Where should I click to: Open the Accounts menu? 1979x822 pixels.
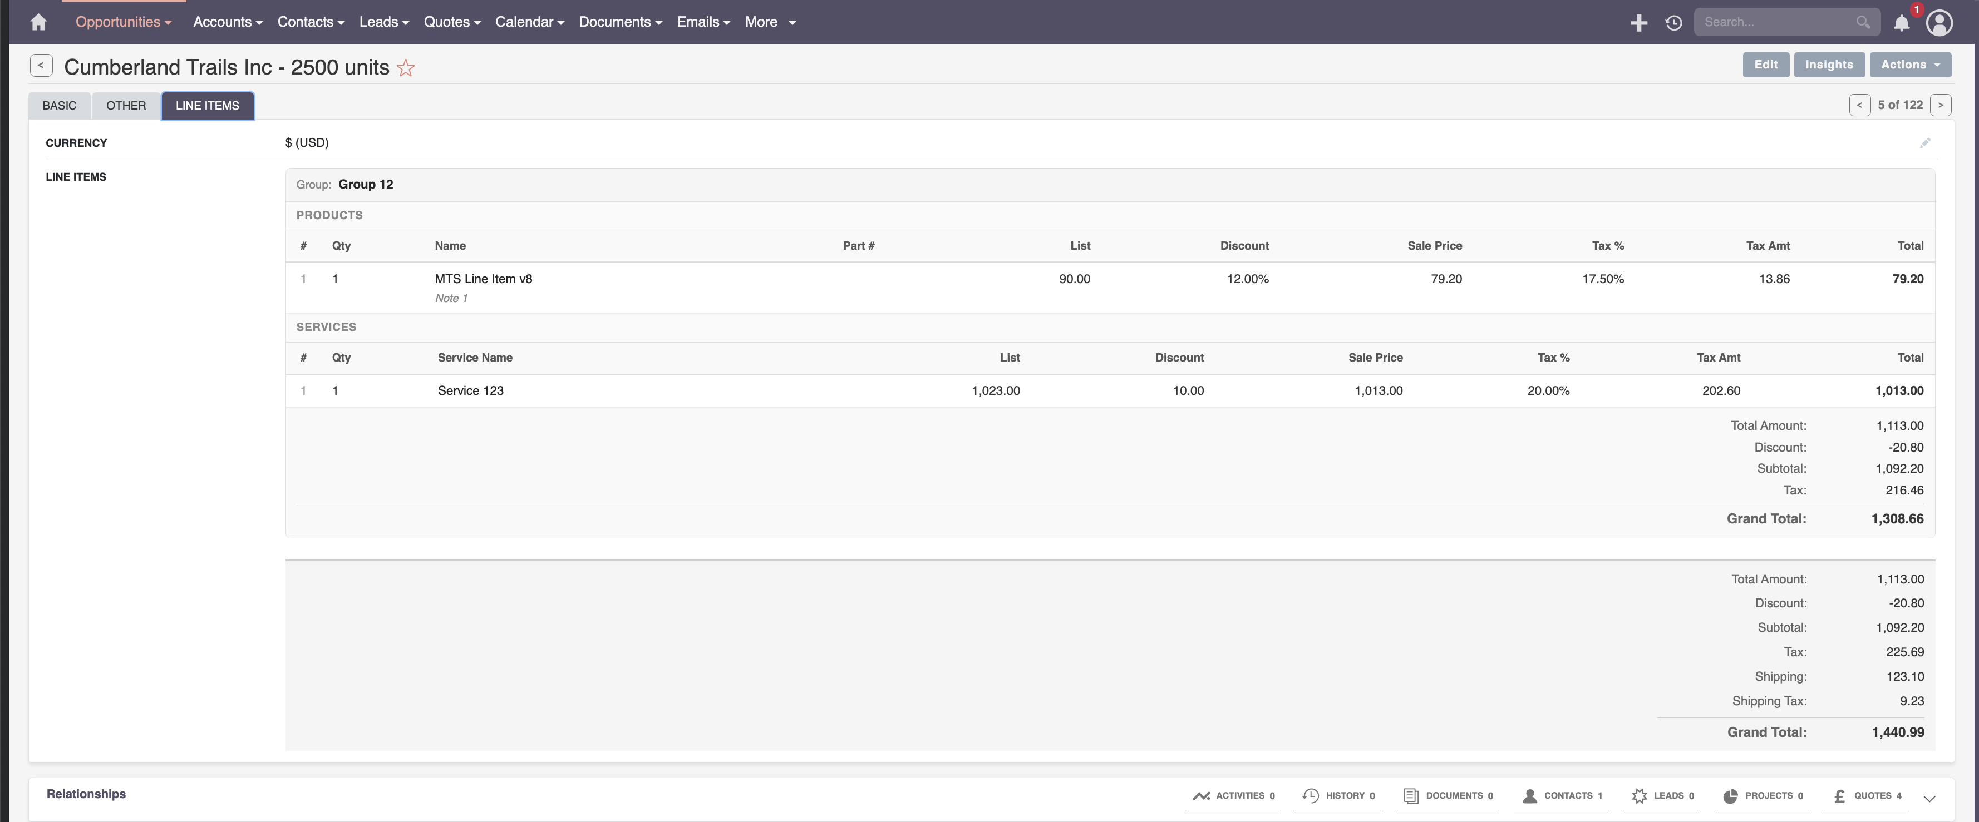228,22
